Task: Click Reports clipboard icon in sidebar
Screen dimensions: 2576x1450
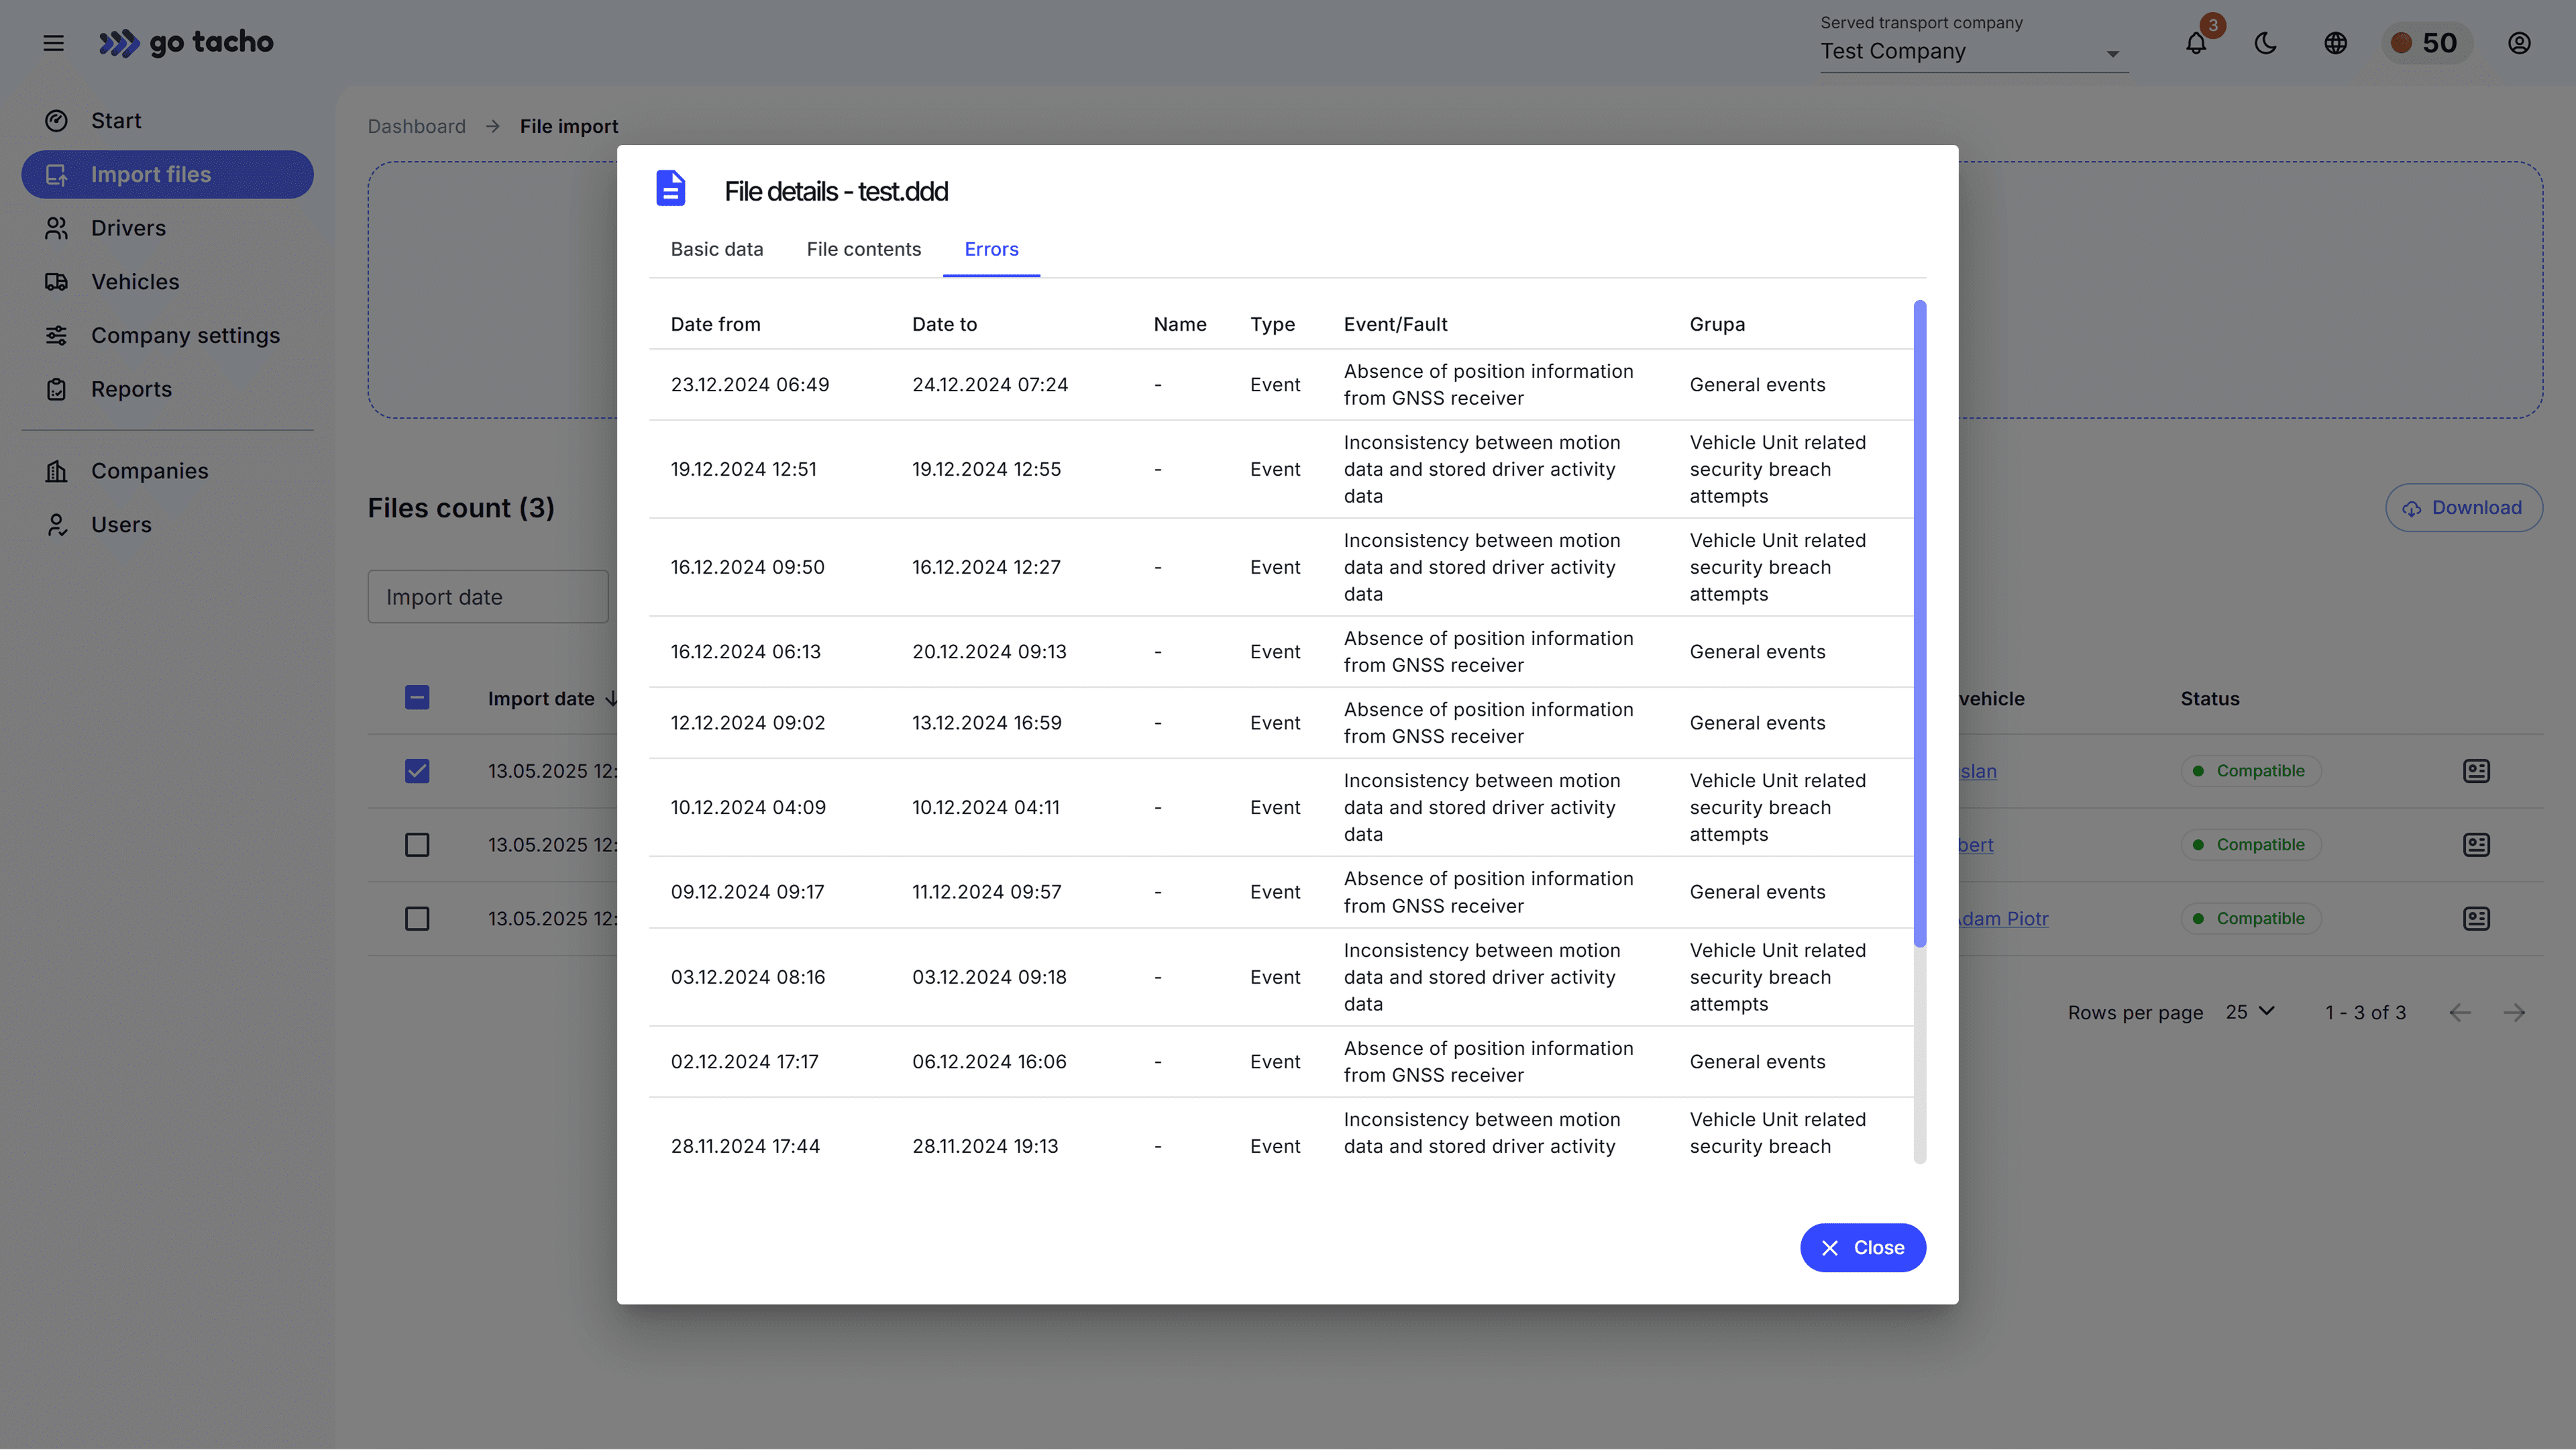Action: point(56,390)
